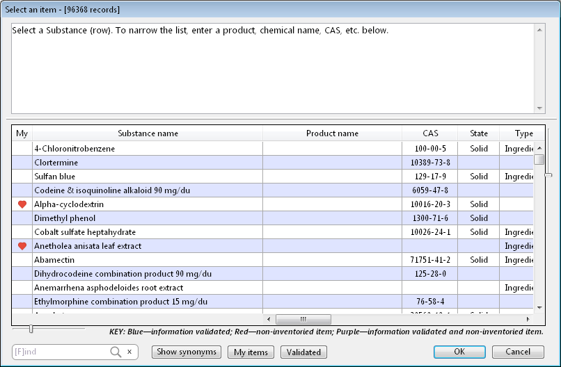Click CAS value 10389-73-8

430,163
